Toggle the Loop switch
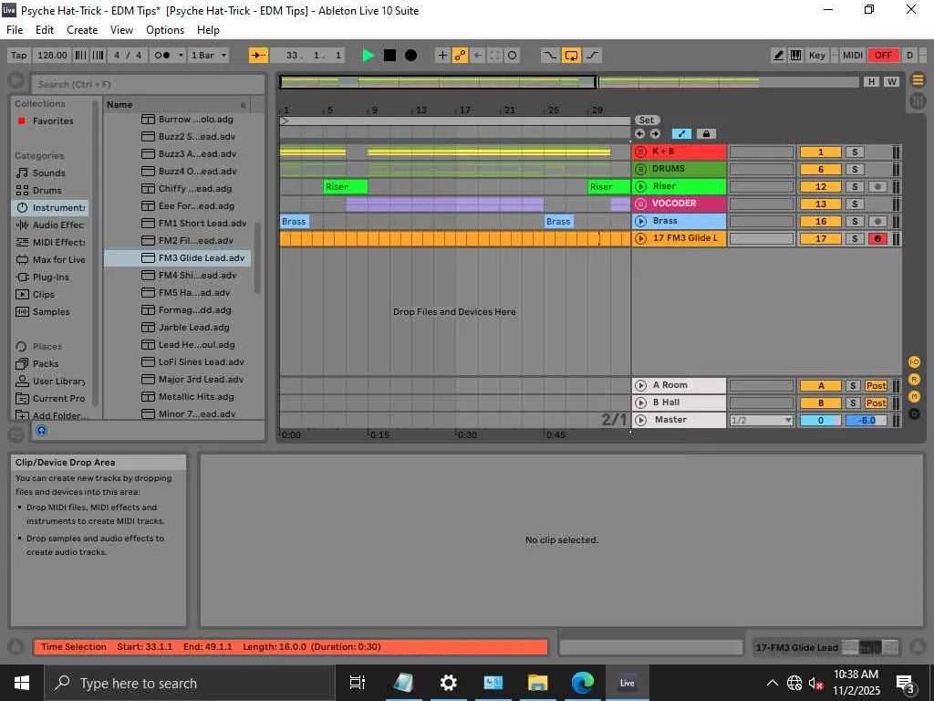 [571, 56]
